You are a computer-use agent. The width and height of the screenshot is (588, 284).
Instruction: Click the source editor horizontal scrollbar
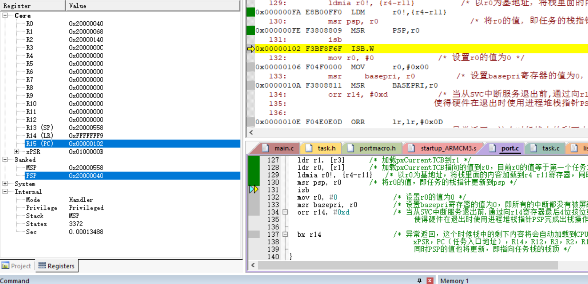click(x=408, y=265)
